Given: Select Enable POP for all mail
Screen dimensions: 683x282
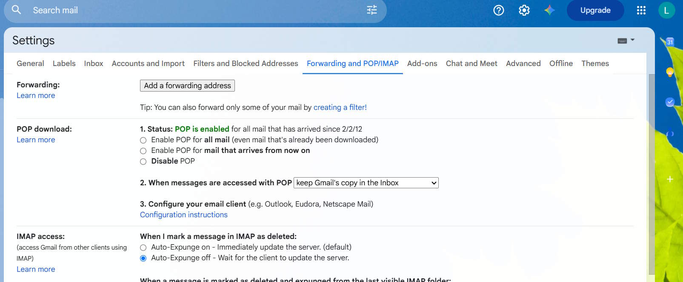Looking at the screenshot, I should pyautogui.click(x=143, y=140).
